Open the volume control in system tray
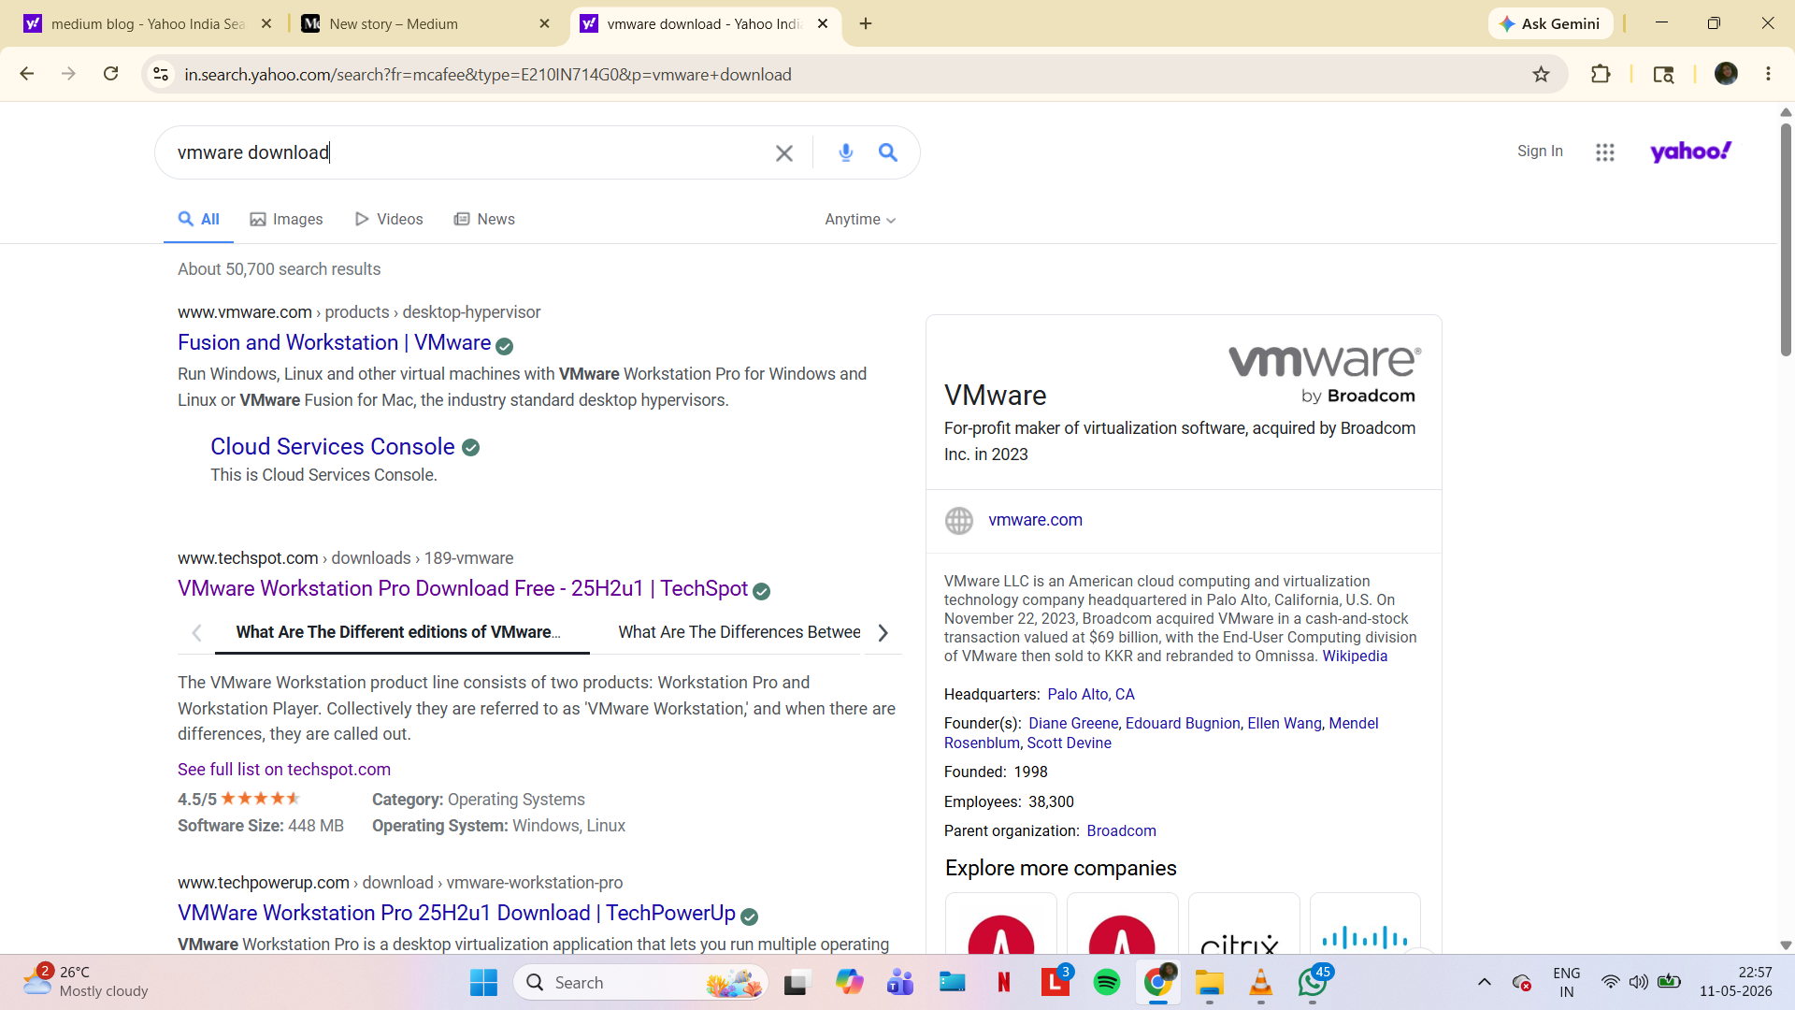The height and width of the screenshot is (1010, 1795). [1639, 982]
